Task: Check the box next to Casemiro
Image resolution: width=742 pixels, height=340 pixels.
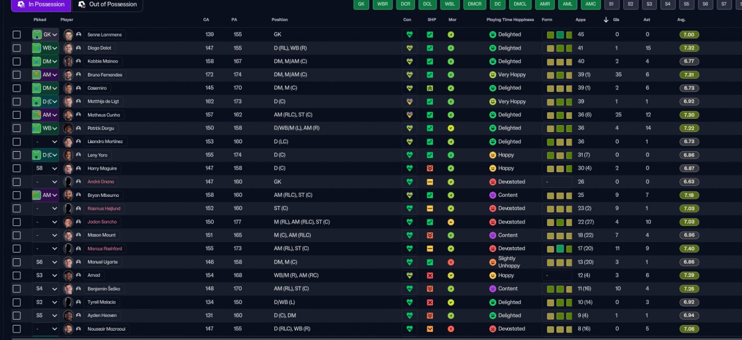Action: click(x=17, y=88)
